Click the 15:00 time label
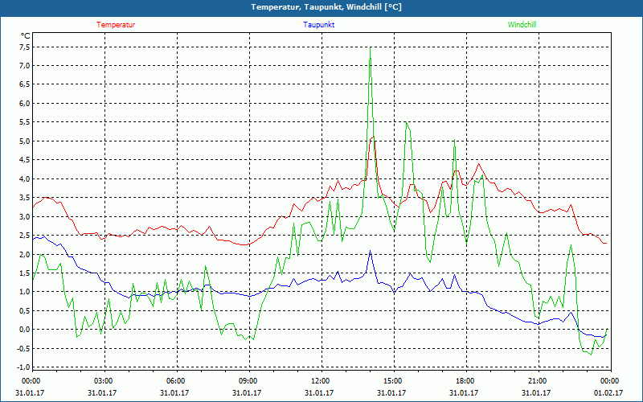This screenshot has height=402, width=643. (x=392, y=381)
